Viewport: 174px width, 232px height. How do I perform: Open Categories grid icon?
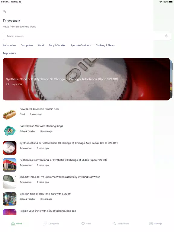pyautogui.click(x=45, y=224)
